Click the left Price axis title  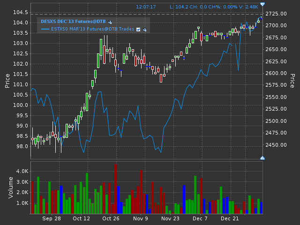[7, 81]
